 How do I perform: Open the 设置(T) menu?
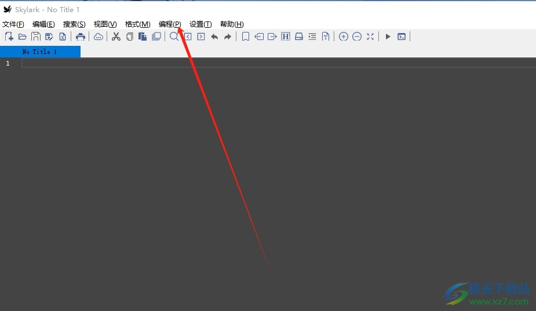click(x=200, y=24)
